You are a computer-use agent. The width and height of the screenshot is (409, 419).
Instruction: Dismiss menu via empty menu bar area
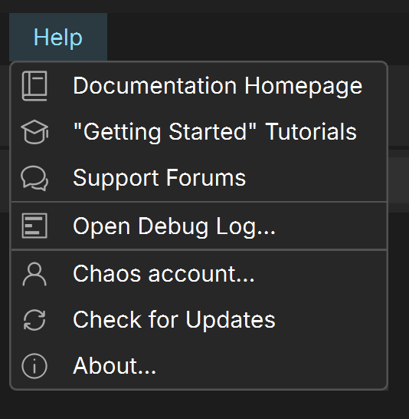(x=256, y=37)
